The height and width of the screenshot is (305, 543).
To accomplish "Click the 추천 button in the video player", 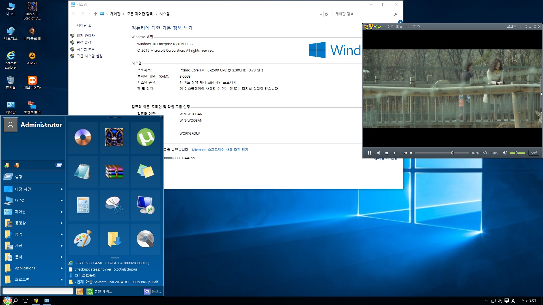I will [534, 152].
